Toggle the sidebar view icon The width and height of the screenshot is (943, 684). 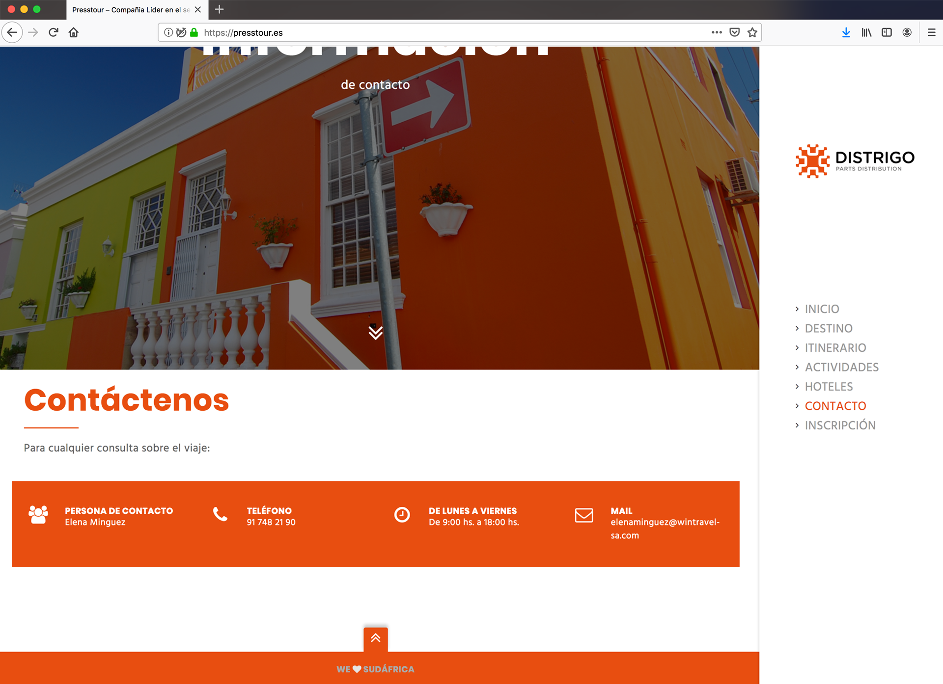click(887, 32)
